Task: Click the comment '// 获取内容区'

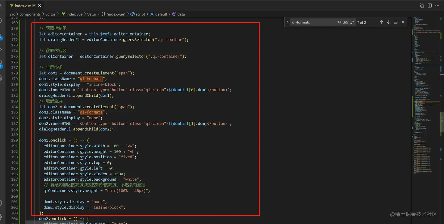Action: click(x=53, y=51)
